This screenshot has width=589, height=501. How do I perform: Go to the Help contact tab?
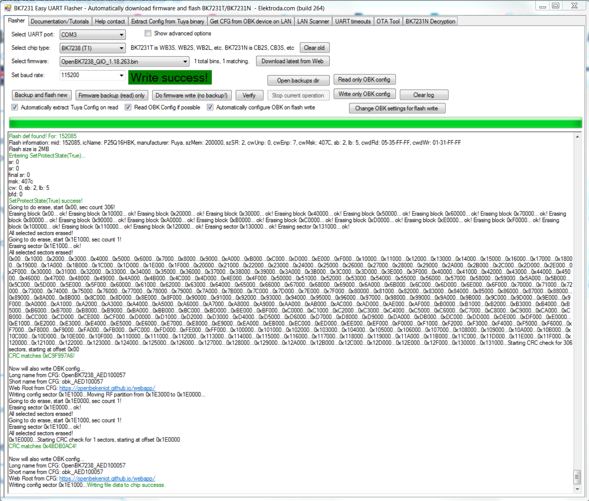click(x=110, y=21)
